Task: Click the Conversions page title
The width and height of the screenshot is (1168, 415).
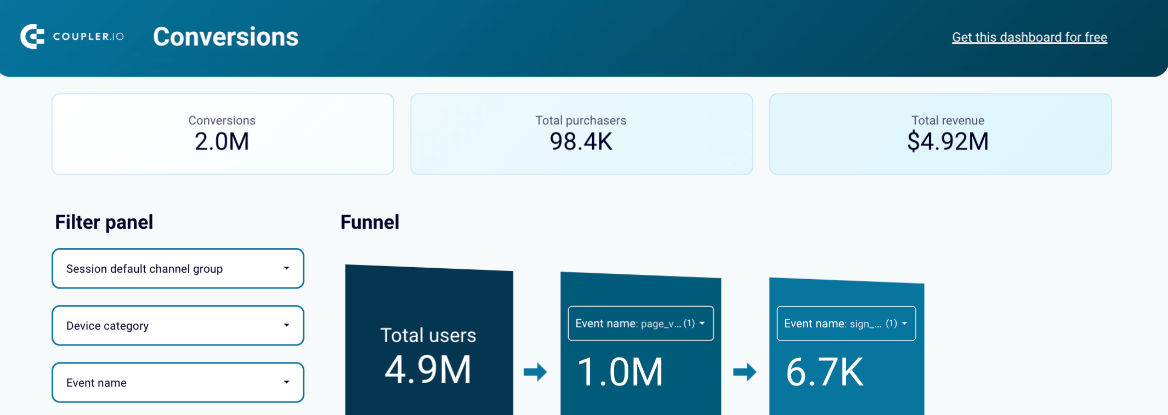Action: [x=226, y=37]
